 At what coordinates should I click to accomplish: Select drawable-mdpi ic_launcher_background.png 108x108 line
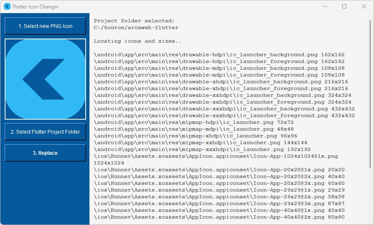[x=219, y=68]
